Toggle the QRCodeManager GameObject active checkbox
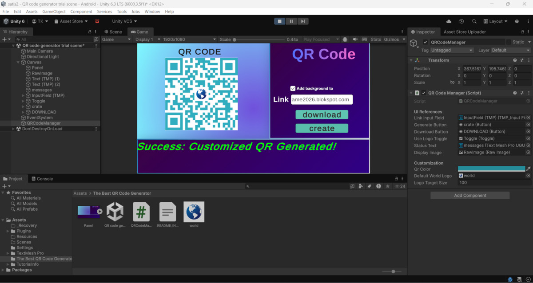This screenshot has height=283, width=533. pos(426,42)
